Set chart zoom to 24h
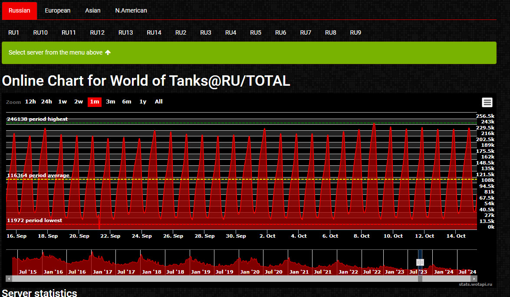Image resolution: width=510 pixels, height=297 pixels. point(46,102)
